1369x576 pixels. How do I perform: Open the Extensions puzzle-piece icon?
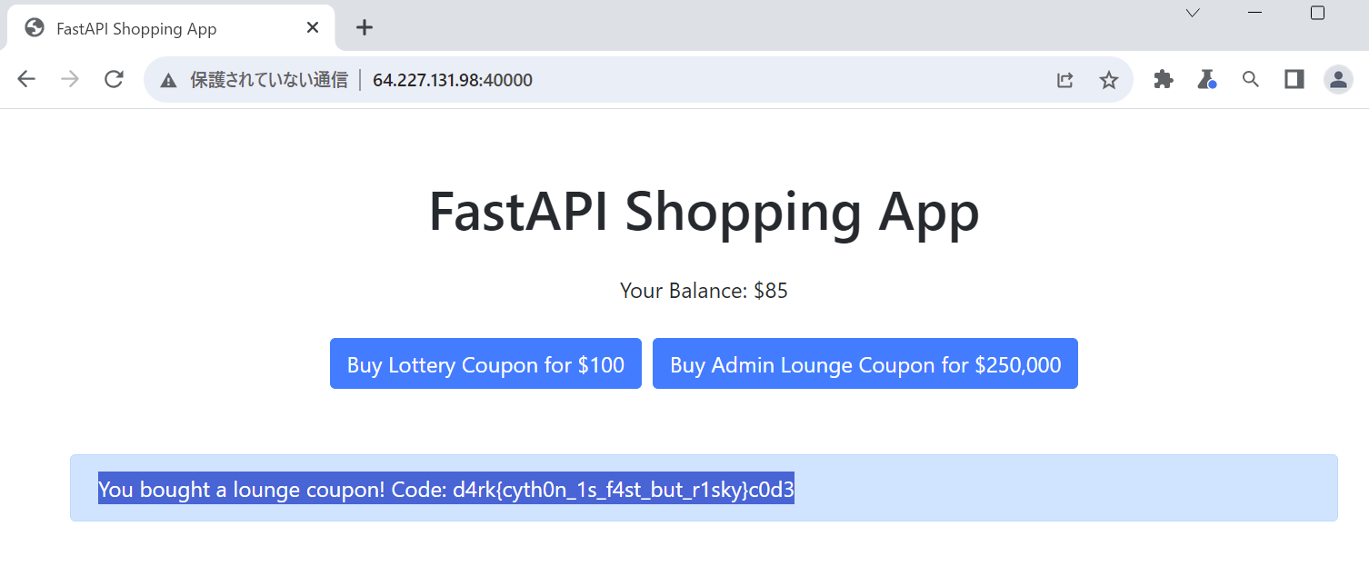point(1163,80)
